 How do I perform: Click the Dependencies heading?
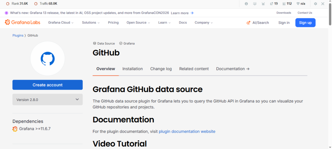click(28, 121)
